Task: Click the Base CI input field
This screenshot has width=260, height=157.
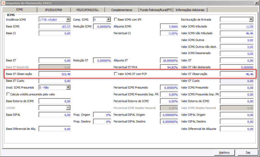Action: [55, 33]
